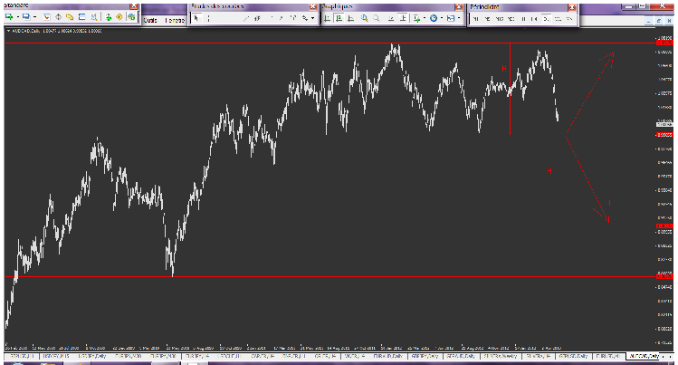Viewport: 678px width, 365px height.
Task: Select the D1 daily timeframe button
Action: [x=546, y=19]
